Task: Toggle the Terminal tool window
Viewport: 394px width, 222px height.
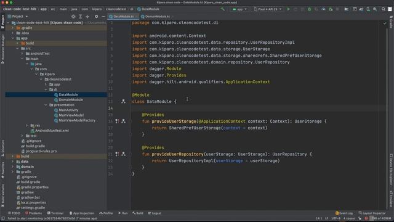Action: click(x=55, y=213)
